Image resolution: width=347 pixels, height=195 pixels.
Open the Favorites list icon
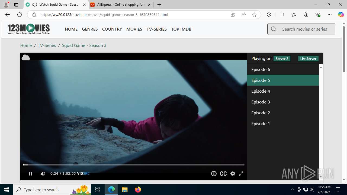[x=294, y=15]
